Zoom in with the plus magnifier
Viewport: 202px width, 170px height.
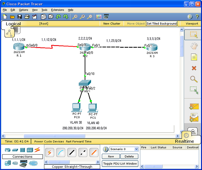[x=75, y=17]
